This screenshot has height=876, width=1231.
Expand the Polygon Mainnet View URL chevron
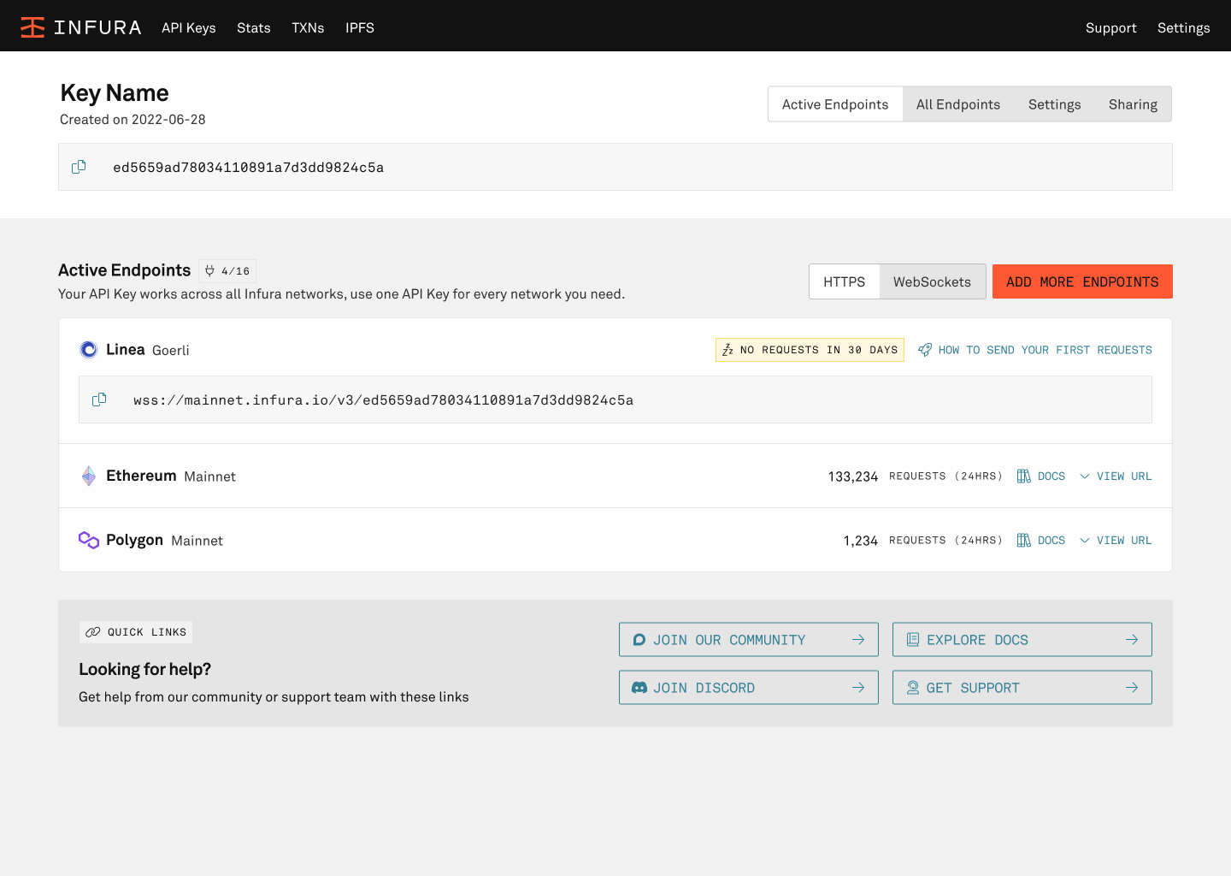[1085, 541]
